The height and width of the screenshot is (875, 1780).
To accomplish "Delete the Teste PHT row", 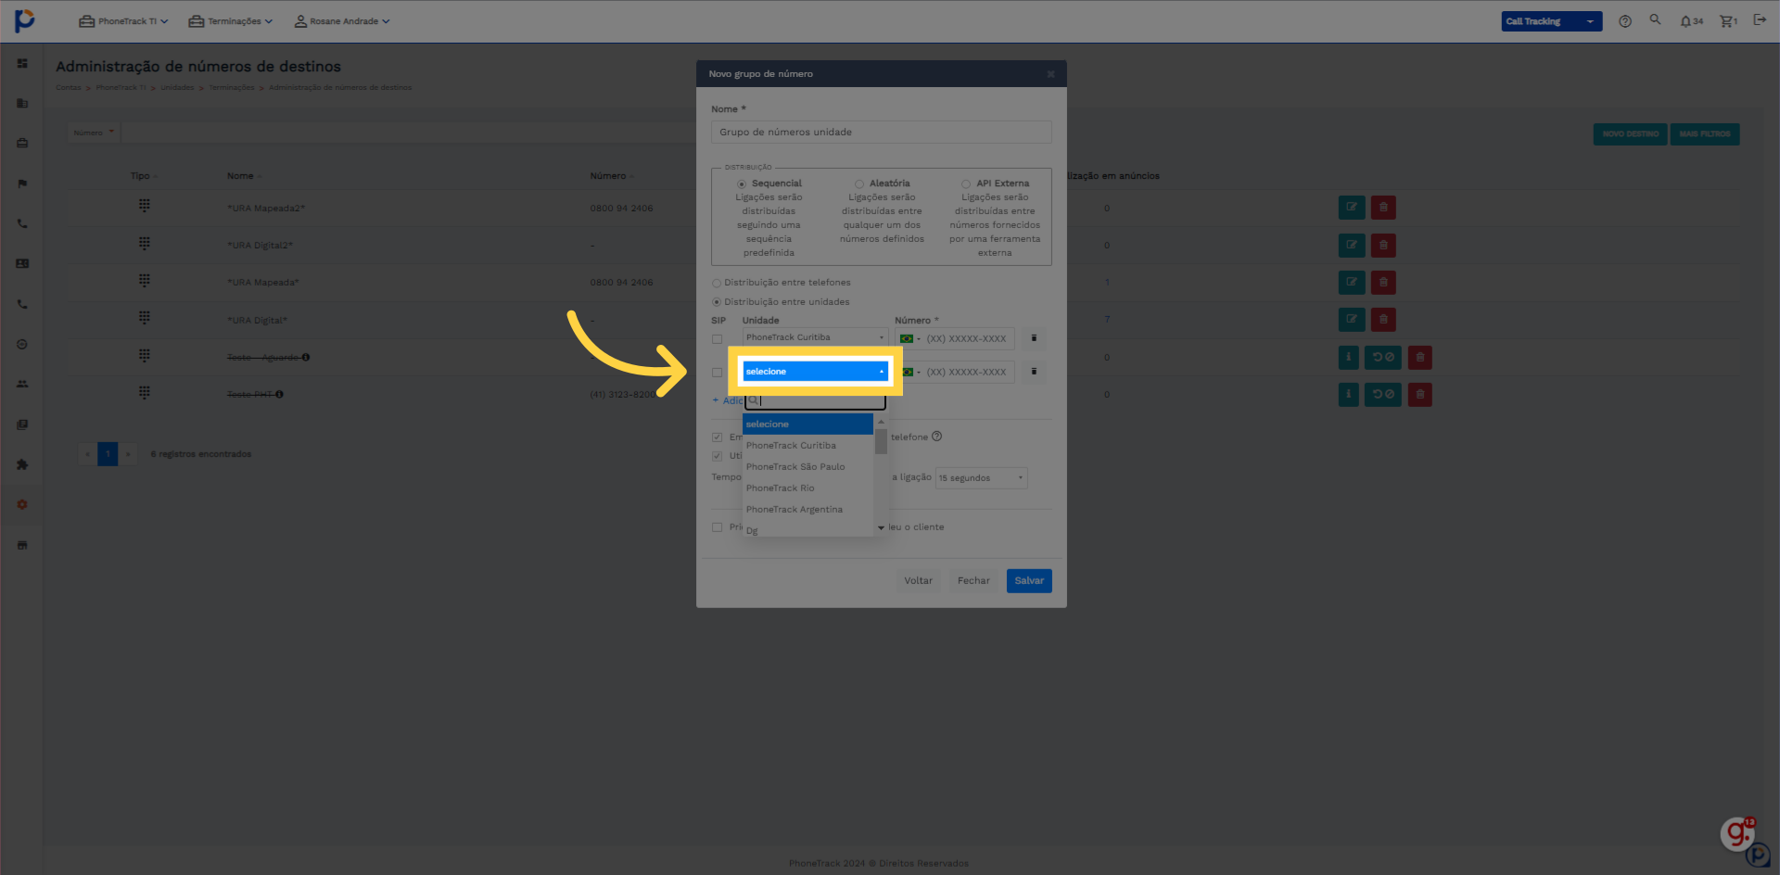I will pyautogui.click(x=1419, y=395).
